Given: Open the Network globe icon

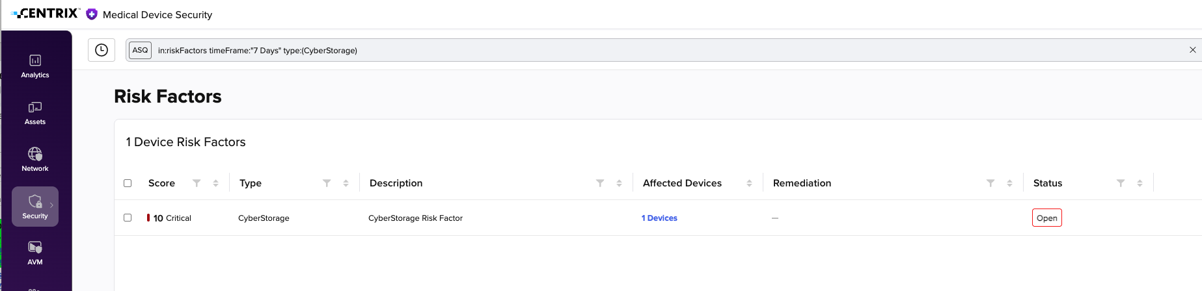Looking at the screenshot, I should (35, 154).
